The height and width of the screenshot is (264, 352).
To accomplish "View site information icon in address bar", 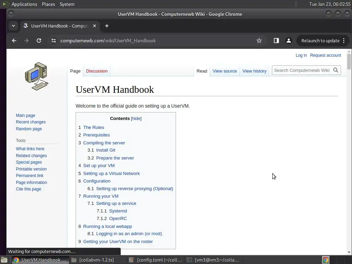I will (x=53, y=41).
